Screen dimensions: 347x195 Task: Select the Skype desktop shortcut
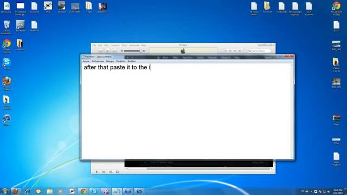(x=7, y=64)
